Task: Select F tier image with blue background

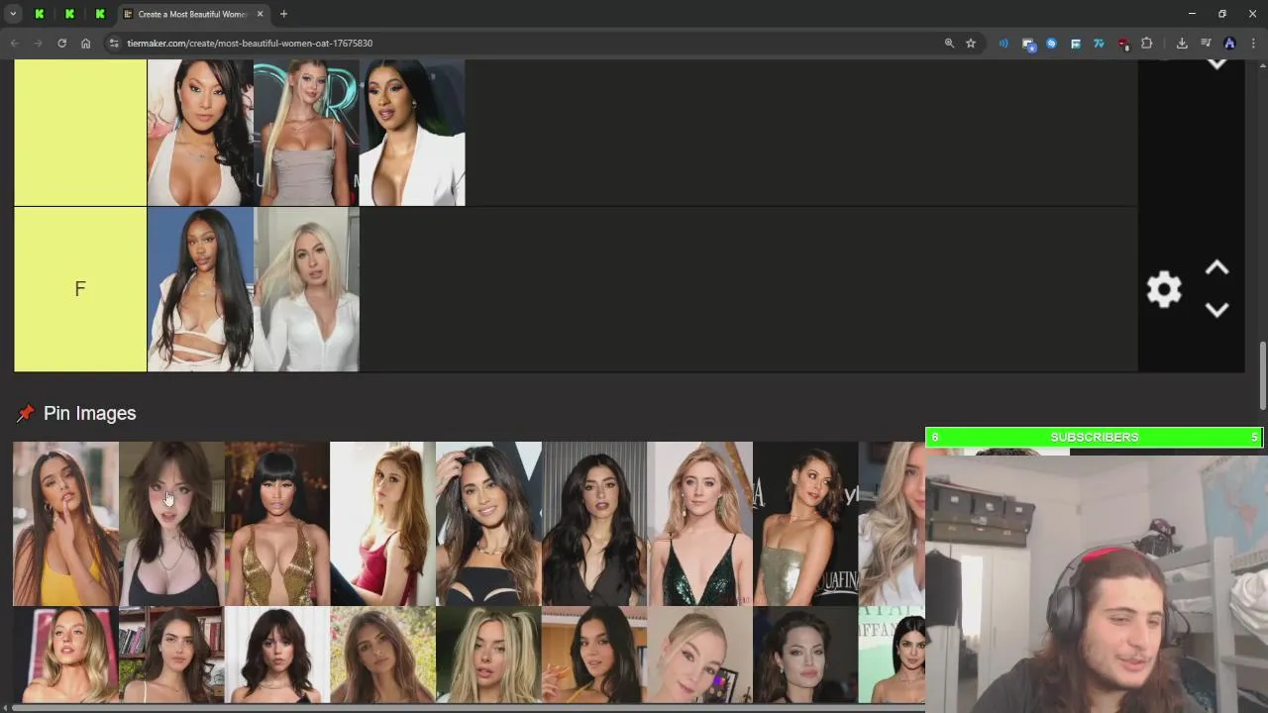Action: pyautogui.click(x=200, y=289)
